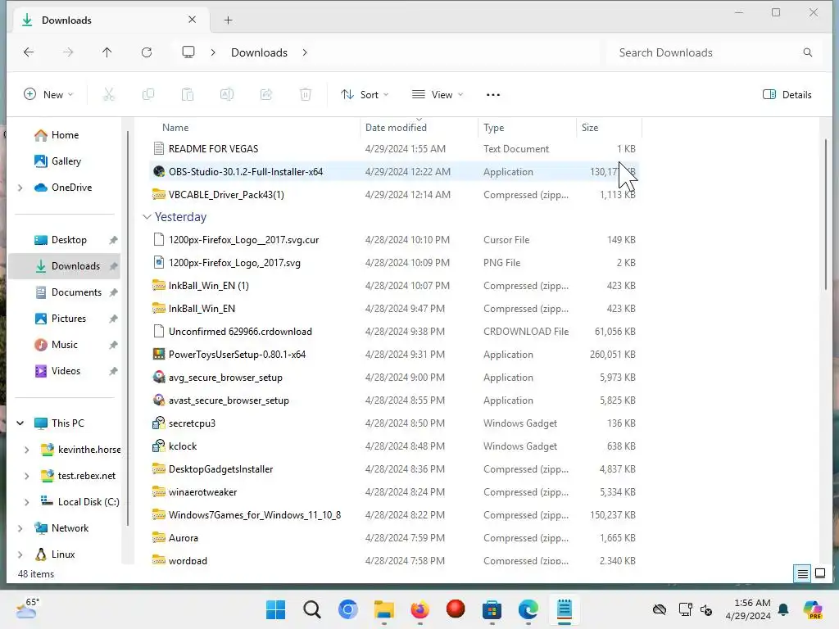Switch to large thumbnails view icon in status bar
The image size is (839, 629).
tap(820, 574)
